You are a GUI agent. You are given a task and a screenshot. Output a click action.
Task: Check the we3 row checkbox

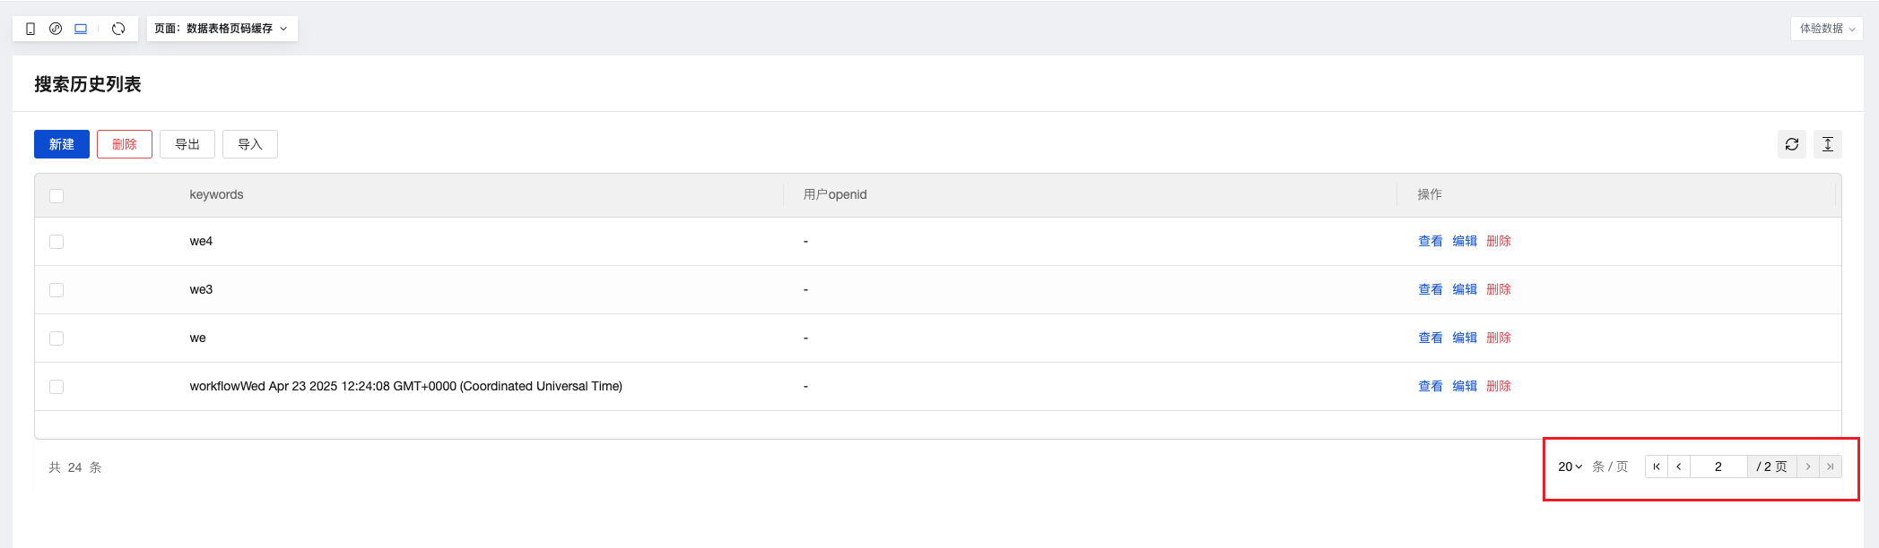tap(57, 290)
